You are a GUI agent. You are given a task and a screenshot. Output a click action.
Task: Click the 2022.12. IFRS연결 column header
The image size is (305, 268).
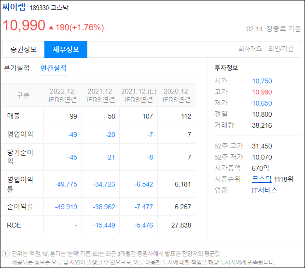(62, 95)
